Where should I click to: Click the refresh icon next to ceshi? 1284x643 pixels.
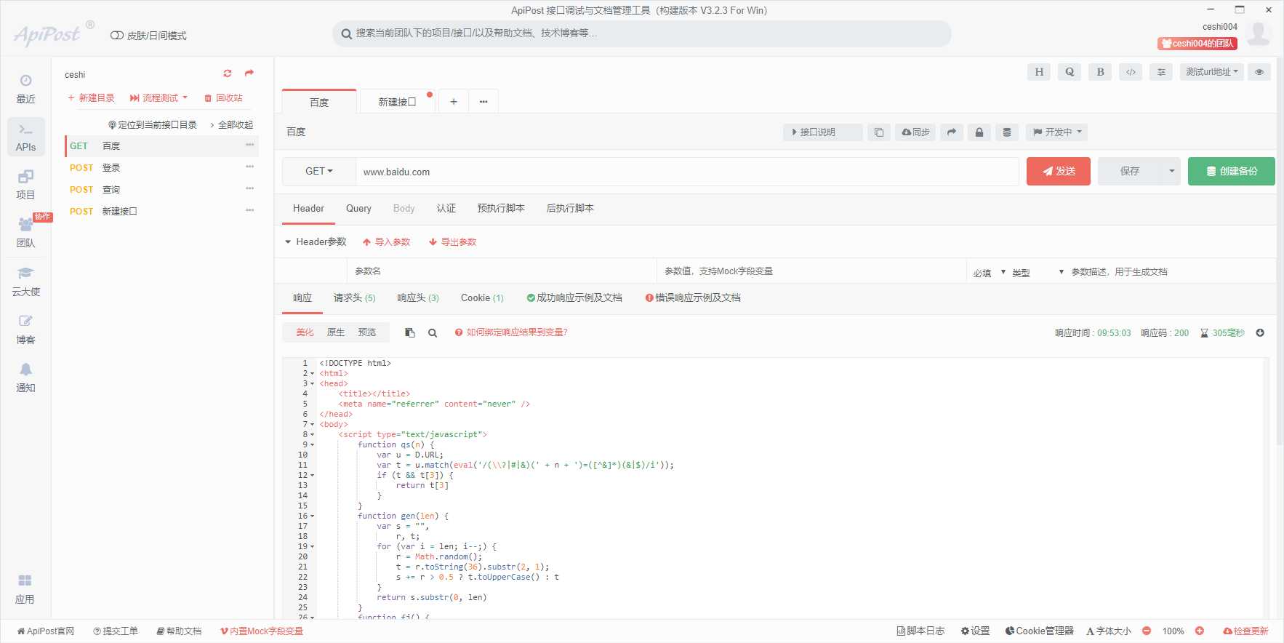click(x=228, y=73)
